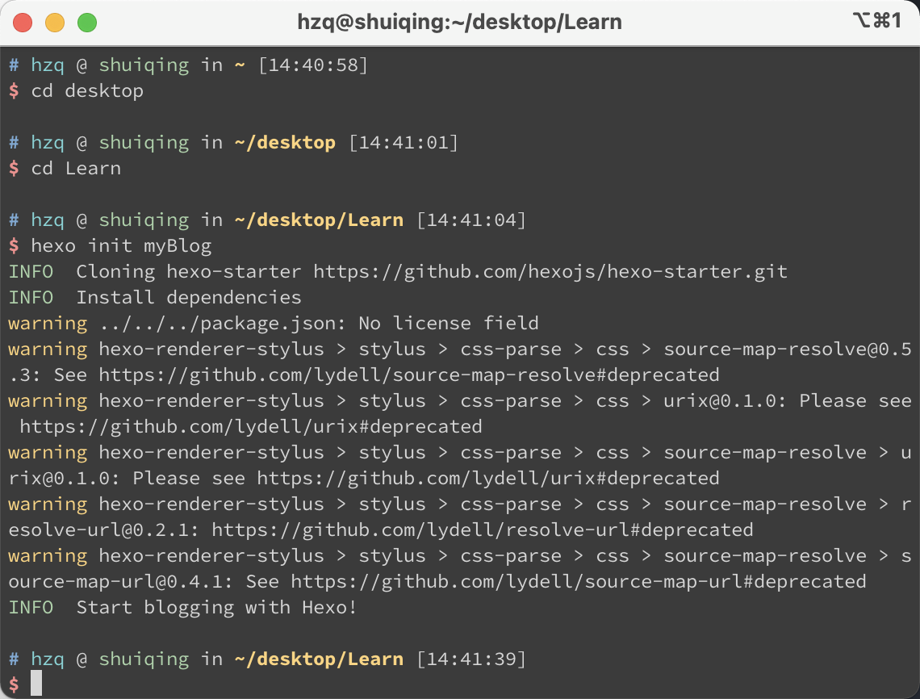Click the timestamp [14:41:04]
The height and width of the screenshot is (699, 920).
pos(471,220)
